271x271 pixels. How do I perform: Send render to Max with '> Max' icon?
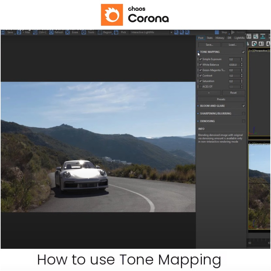(x=19, y=32)
